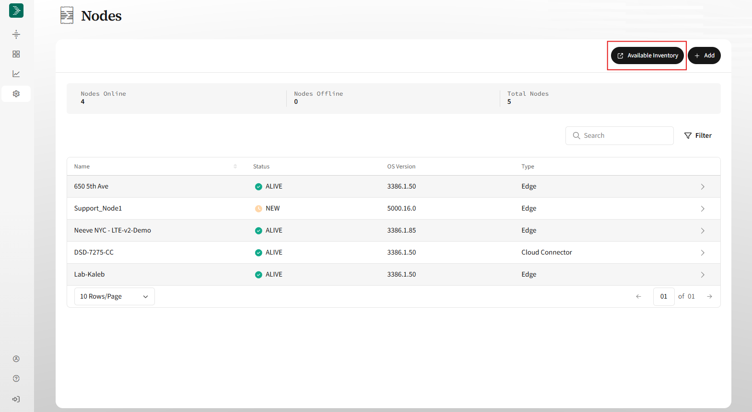This screenshot has height=412, width=752.
Task: Select the Neeve NYC - LTE-v2-Demo name
Action: [113, 230]
